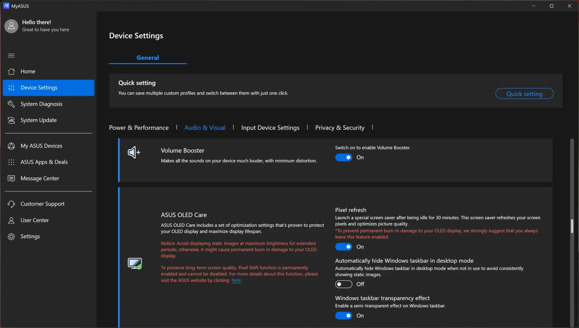The image size is (579, 328).
Task: Click the Volume Booster speaker icon
Action: (134, 152)
